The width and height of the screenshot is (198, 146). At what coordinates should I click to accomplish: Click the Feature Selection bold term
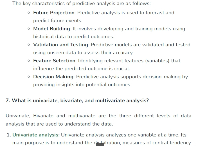[54, 61]
